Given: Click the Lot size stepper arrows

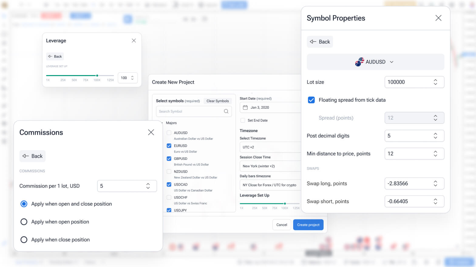Looking at the screenshot, I should coord(435,82).
